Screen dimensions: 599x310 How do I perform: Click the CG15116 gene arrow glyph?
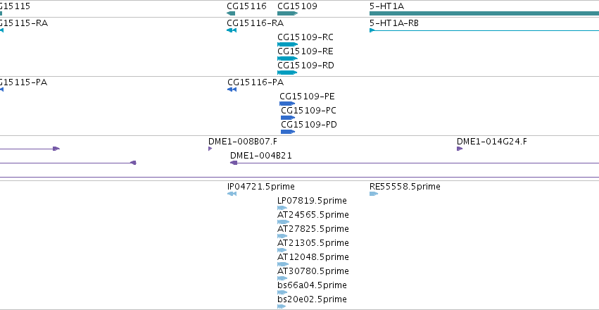coord(231,14)
